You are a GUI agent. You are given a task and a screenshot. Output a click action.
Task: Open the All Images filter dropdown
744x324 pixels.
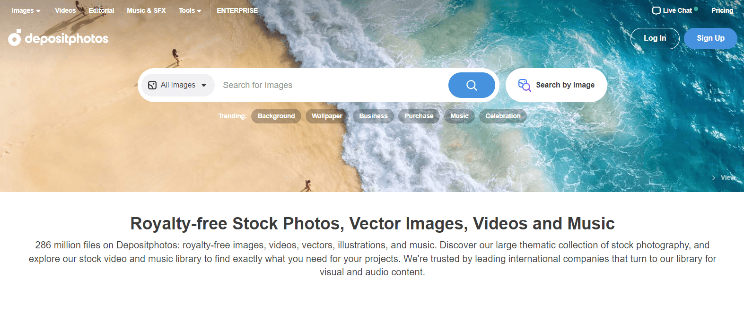[x=178, y=85]
